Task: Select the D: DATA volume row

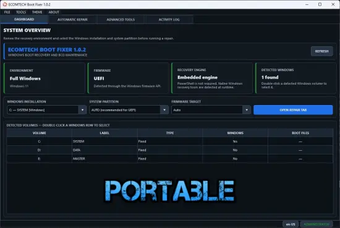Action: point(170,150)
